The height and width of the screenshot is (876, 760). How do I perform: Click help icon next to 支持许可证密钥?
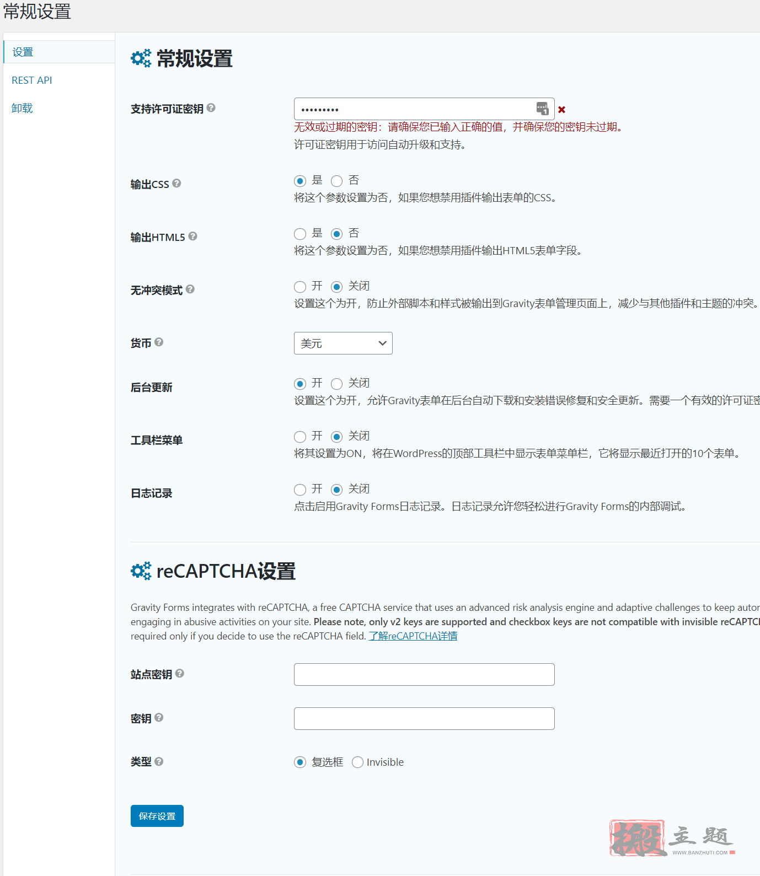[x=211, y=108]
